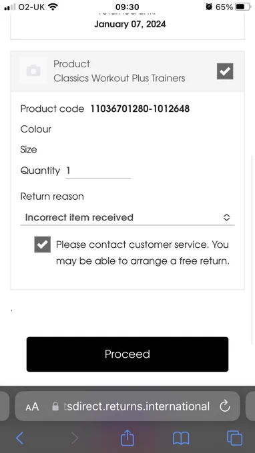Uncheck the Classics Workout Plus Trainers checkbox
The width and height of the screenshot is (255, 453).
[225, 71]
